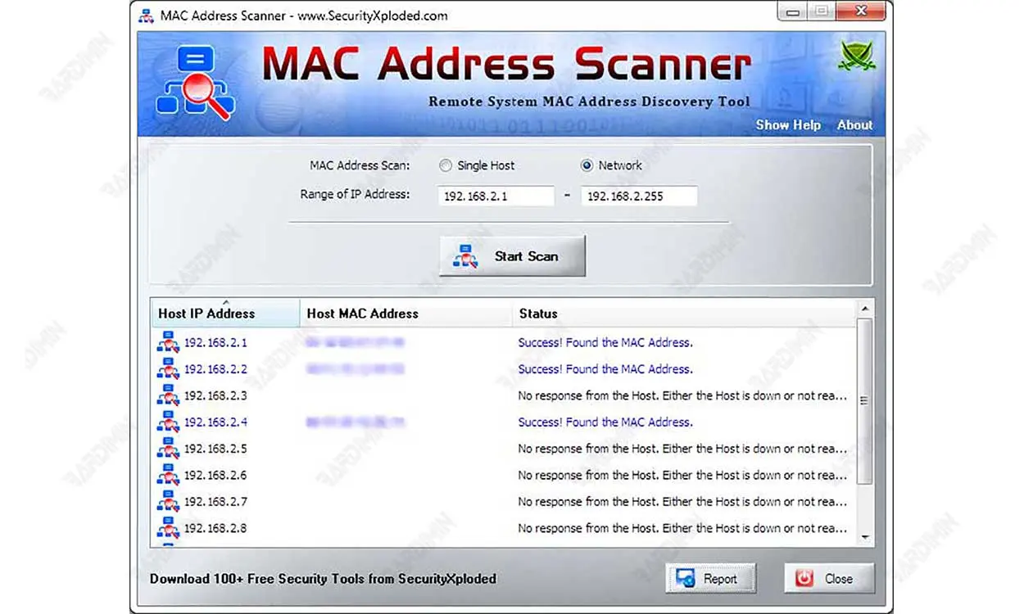Click the host icon beside 192.168.2.8
The height and width of the screenshot is (614, 1024).
168,528
